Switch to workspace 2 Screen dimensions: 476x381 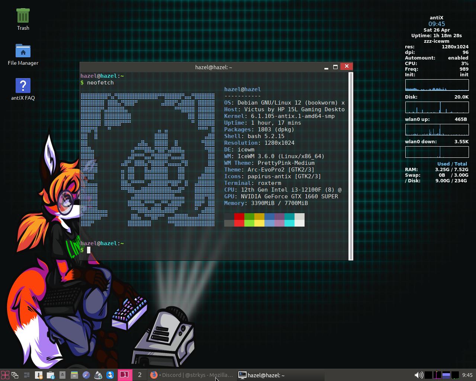140,375
